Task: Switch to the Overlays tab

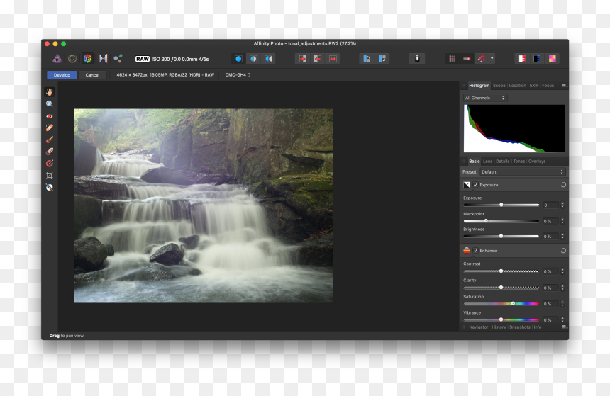Action: (x=537, y=162)
